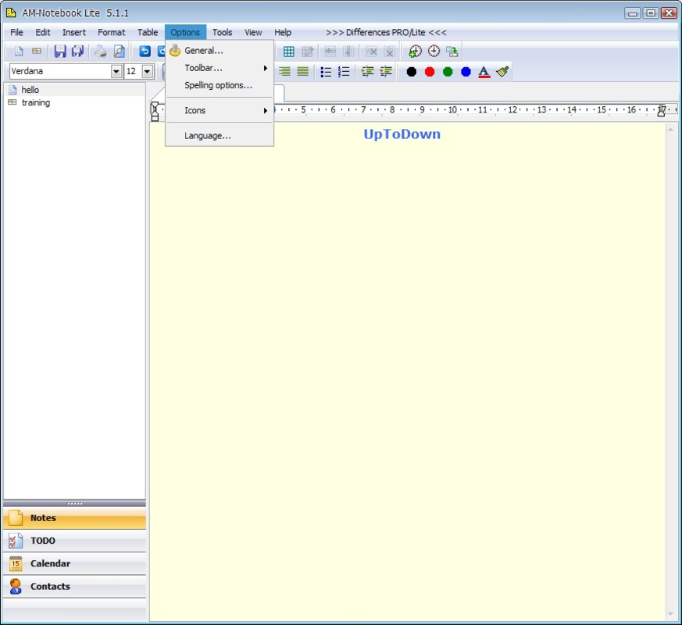Choose Spelling options entry
The width and height of the screenshot is (682, 625).
(x=220, y=85)
